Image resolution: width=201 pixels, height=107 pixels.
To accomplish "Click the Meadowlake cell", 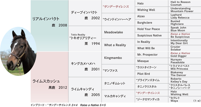I will click(x=118, y=32).
